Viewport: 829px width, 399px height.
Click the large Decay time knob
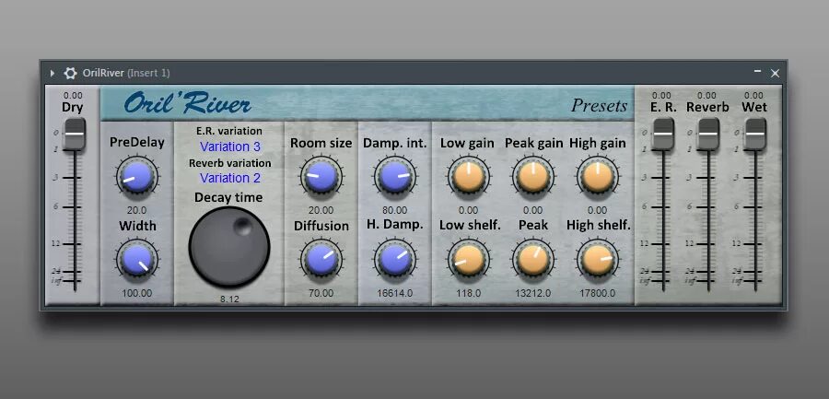pos(229,248)
